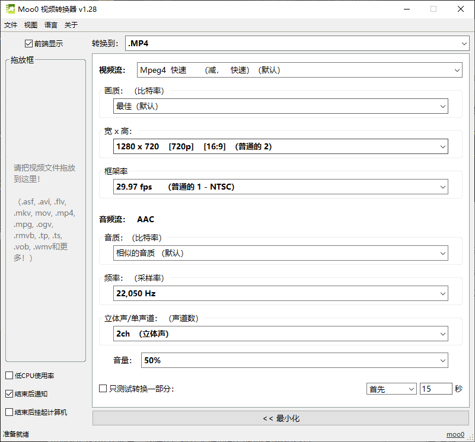Check the 只测试转换一部分 option
Image resolution: width=475 pixels, height=442 pixels.
click(101, 388)
